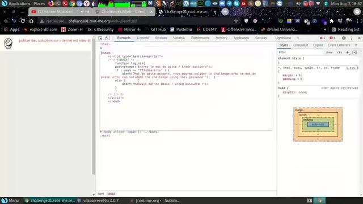Open the Places menu in top panel
The image size is (363, 204).
tap(39, 3)
